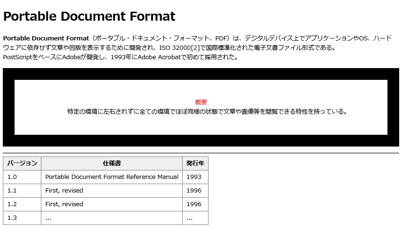Click First, revised in the 1.1 row
Screen dimensions: 402x232
pyautogui.click(x=112, y=191)
